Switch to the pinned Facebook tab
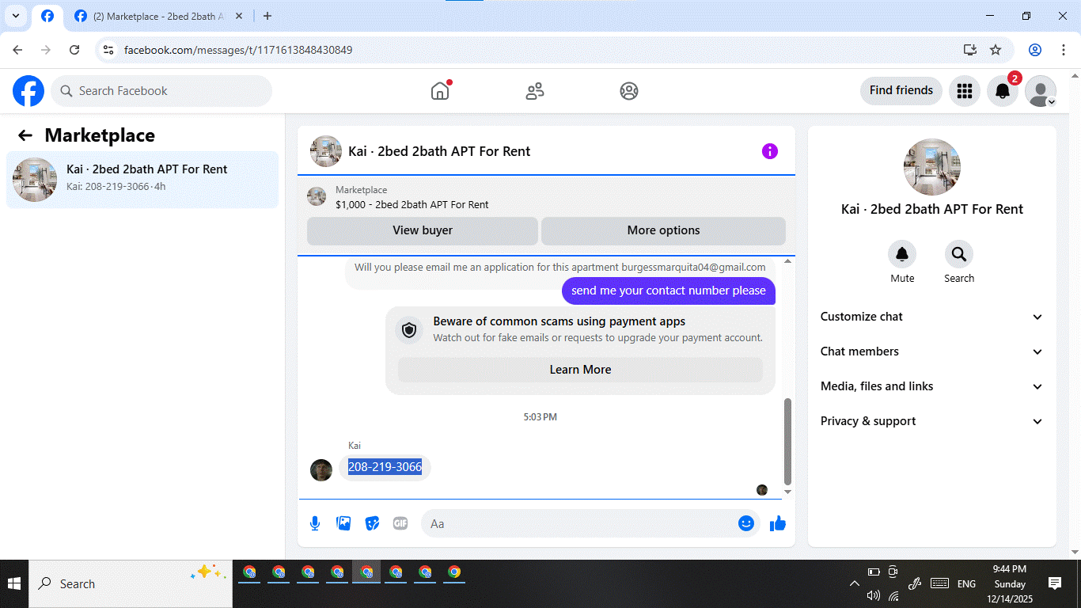This screenshot has width=1081, height=608. [x=47, y=16]
